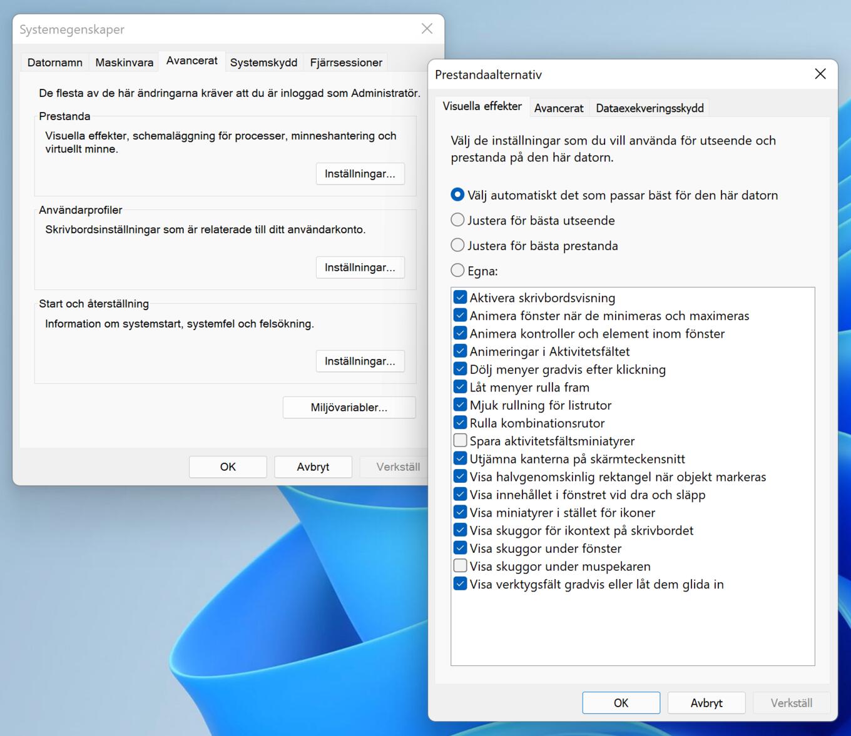Click 'Välj de inställningar som du vill använda' text

(x=613, y=149)
